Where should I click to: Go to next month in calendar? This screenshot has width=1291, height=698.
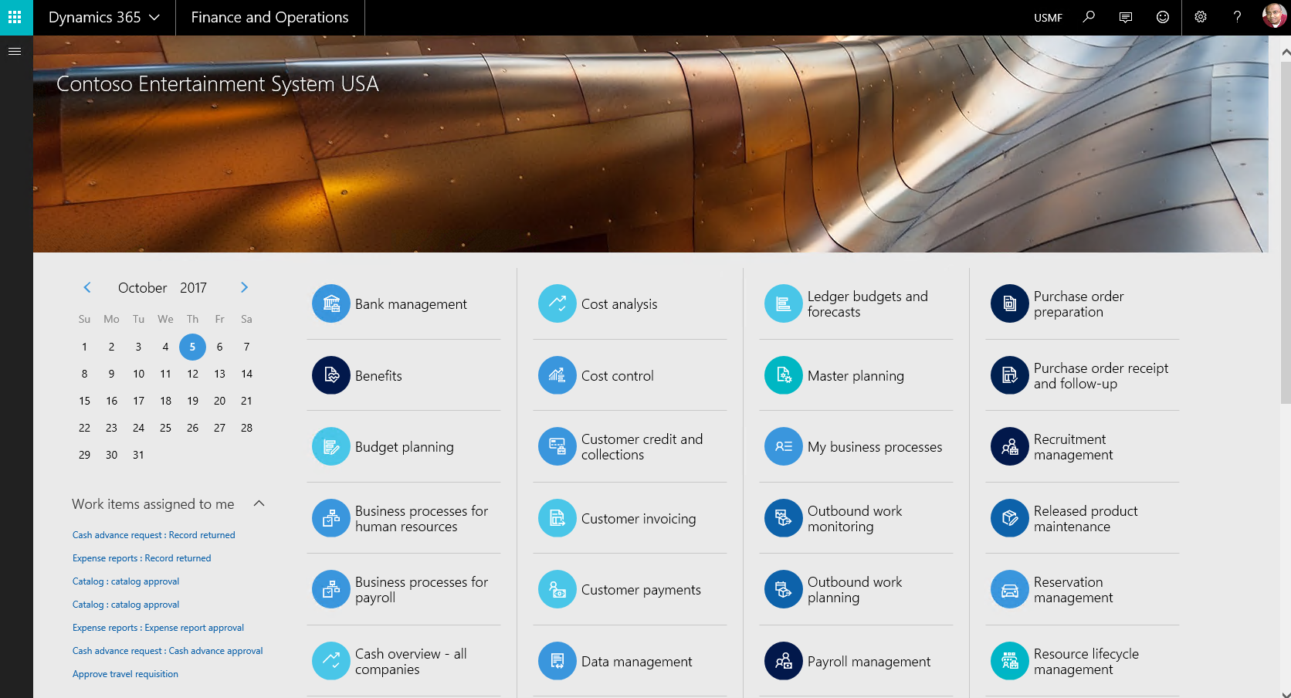[x=244, y=287]
